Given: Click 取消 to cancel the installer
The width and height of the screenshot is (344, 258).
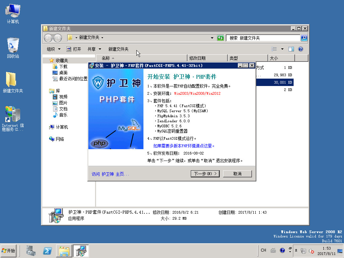Looking at the screenshot, I should 238,174.
